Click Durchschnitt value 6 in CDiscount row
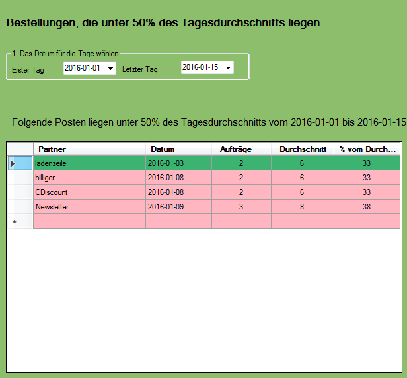The width and height of the screenshot is (407, 378). coord(303,192)
